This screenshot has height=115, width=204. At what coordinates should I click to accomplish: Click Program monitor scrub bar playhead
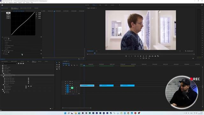pyautogui.click(x=95, y=53)
